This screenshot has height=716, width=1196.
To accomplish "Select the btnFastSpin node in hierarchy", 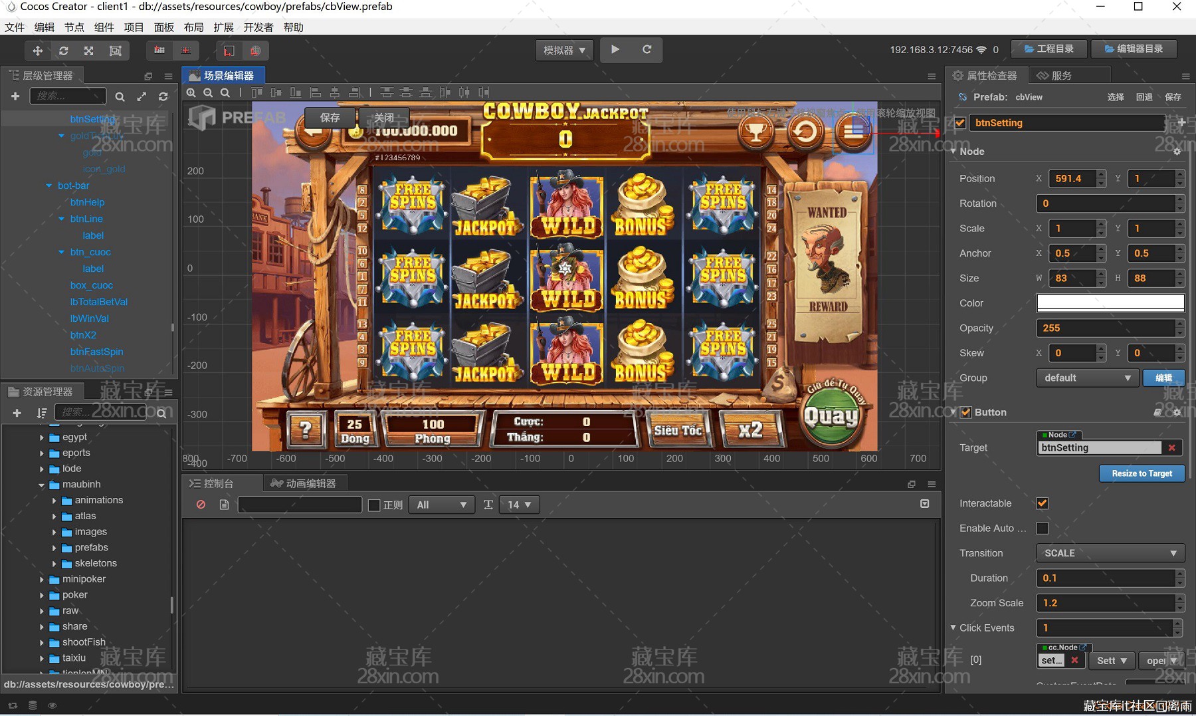I will (96, 352).
